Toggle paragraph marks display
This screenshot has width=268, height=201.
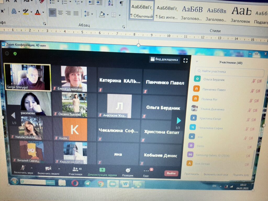point(121,3)
